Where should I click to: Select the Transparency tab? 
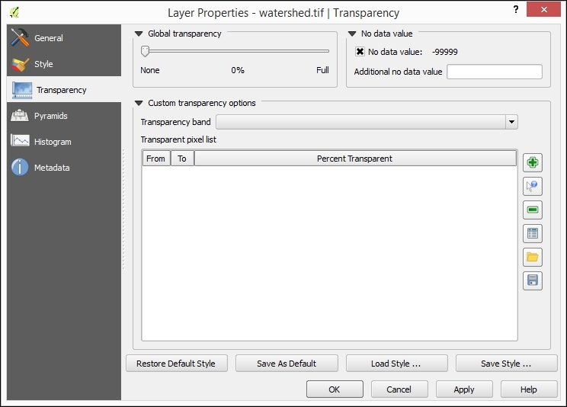click(x=64, y=90)
